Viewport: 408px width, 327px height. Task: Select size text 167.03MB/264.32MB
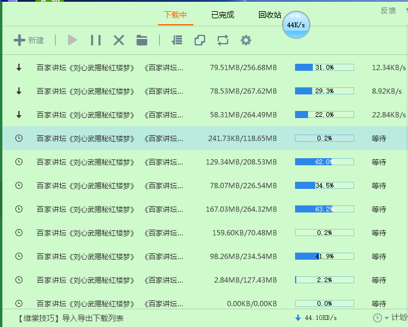point(241,210)
